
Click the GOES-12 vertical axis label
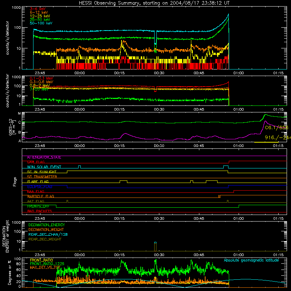(x=12, y=127)
